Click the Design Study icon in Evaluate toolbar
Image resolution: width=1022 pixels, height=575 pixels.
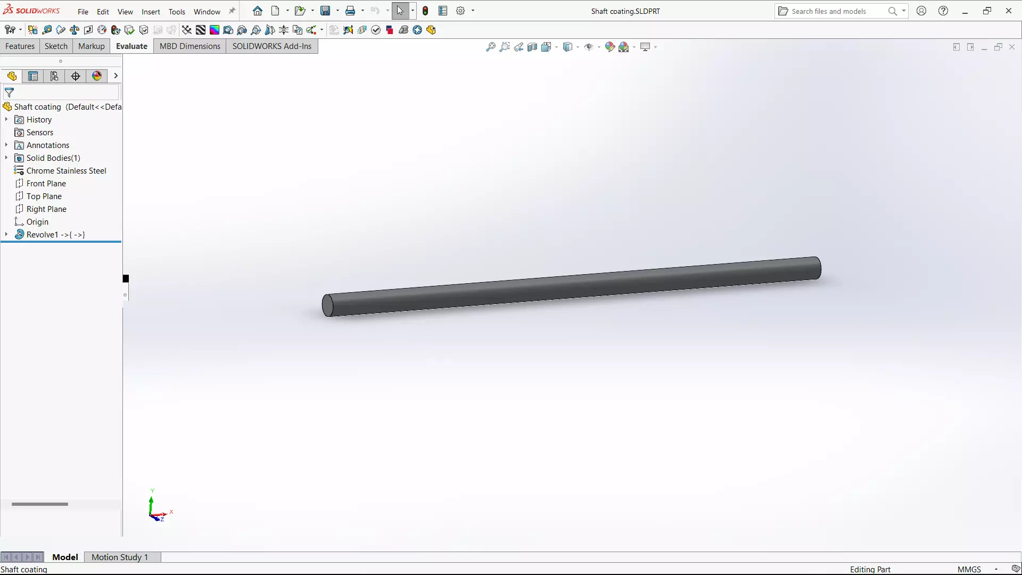(x=10, y=30)
